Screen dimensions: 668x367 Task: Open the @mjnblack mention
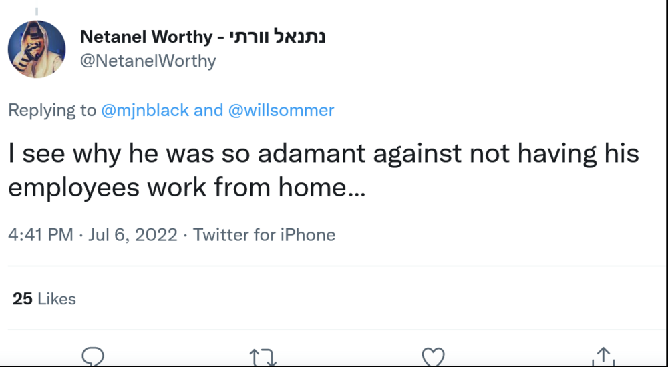pyautogui.click(x=144, y=110)
